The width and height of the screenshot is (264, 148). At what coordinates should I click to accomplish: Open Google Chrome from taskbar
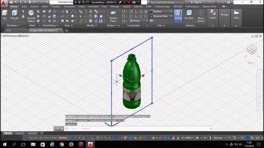tap(61, 144)
